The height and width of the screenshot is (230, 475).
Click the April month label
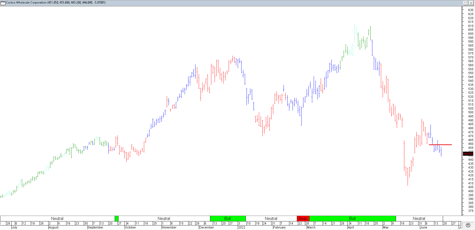(351, 227)
